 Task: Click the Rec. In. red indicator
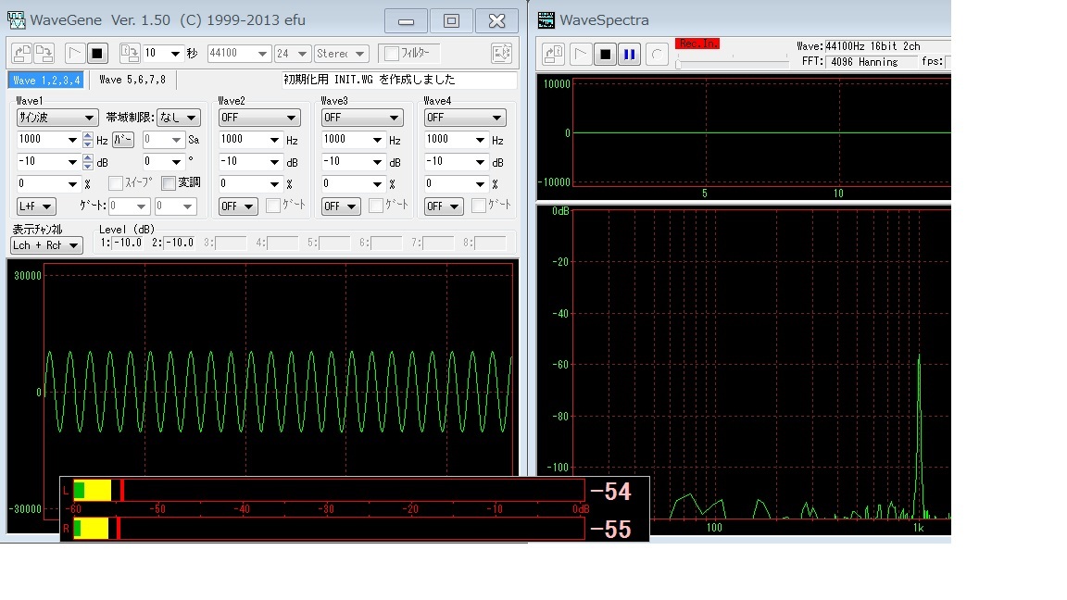pyautogui.click(x=697, y=44)
